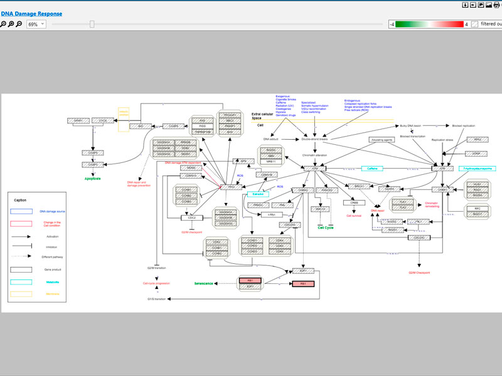Image resolution: width=502 pixels, height=376 pixels.
Task: Open the DNA Damage Response pathway link
Action: point(31,14)
